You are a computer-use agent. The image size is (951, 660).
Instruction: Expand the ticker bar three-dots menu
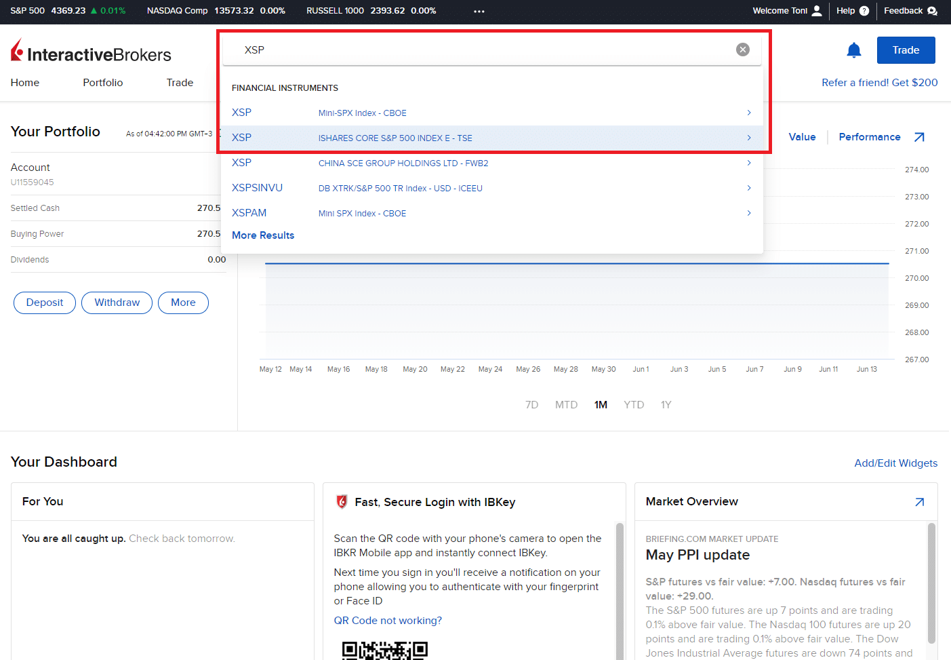coord(479,12)
